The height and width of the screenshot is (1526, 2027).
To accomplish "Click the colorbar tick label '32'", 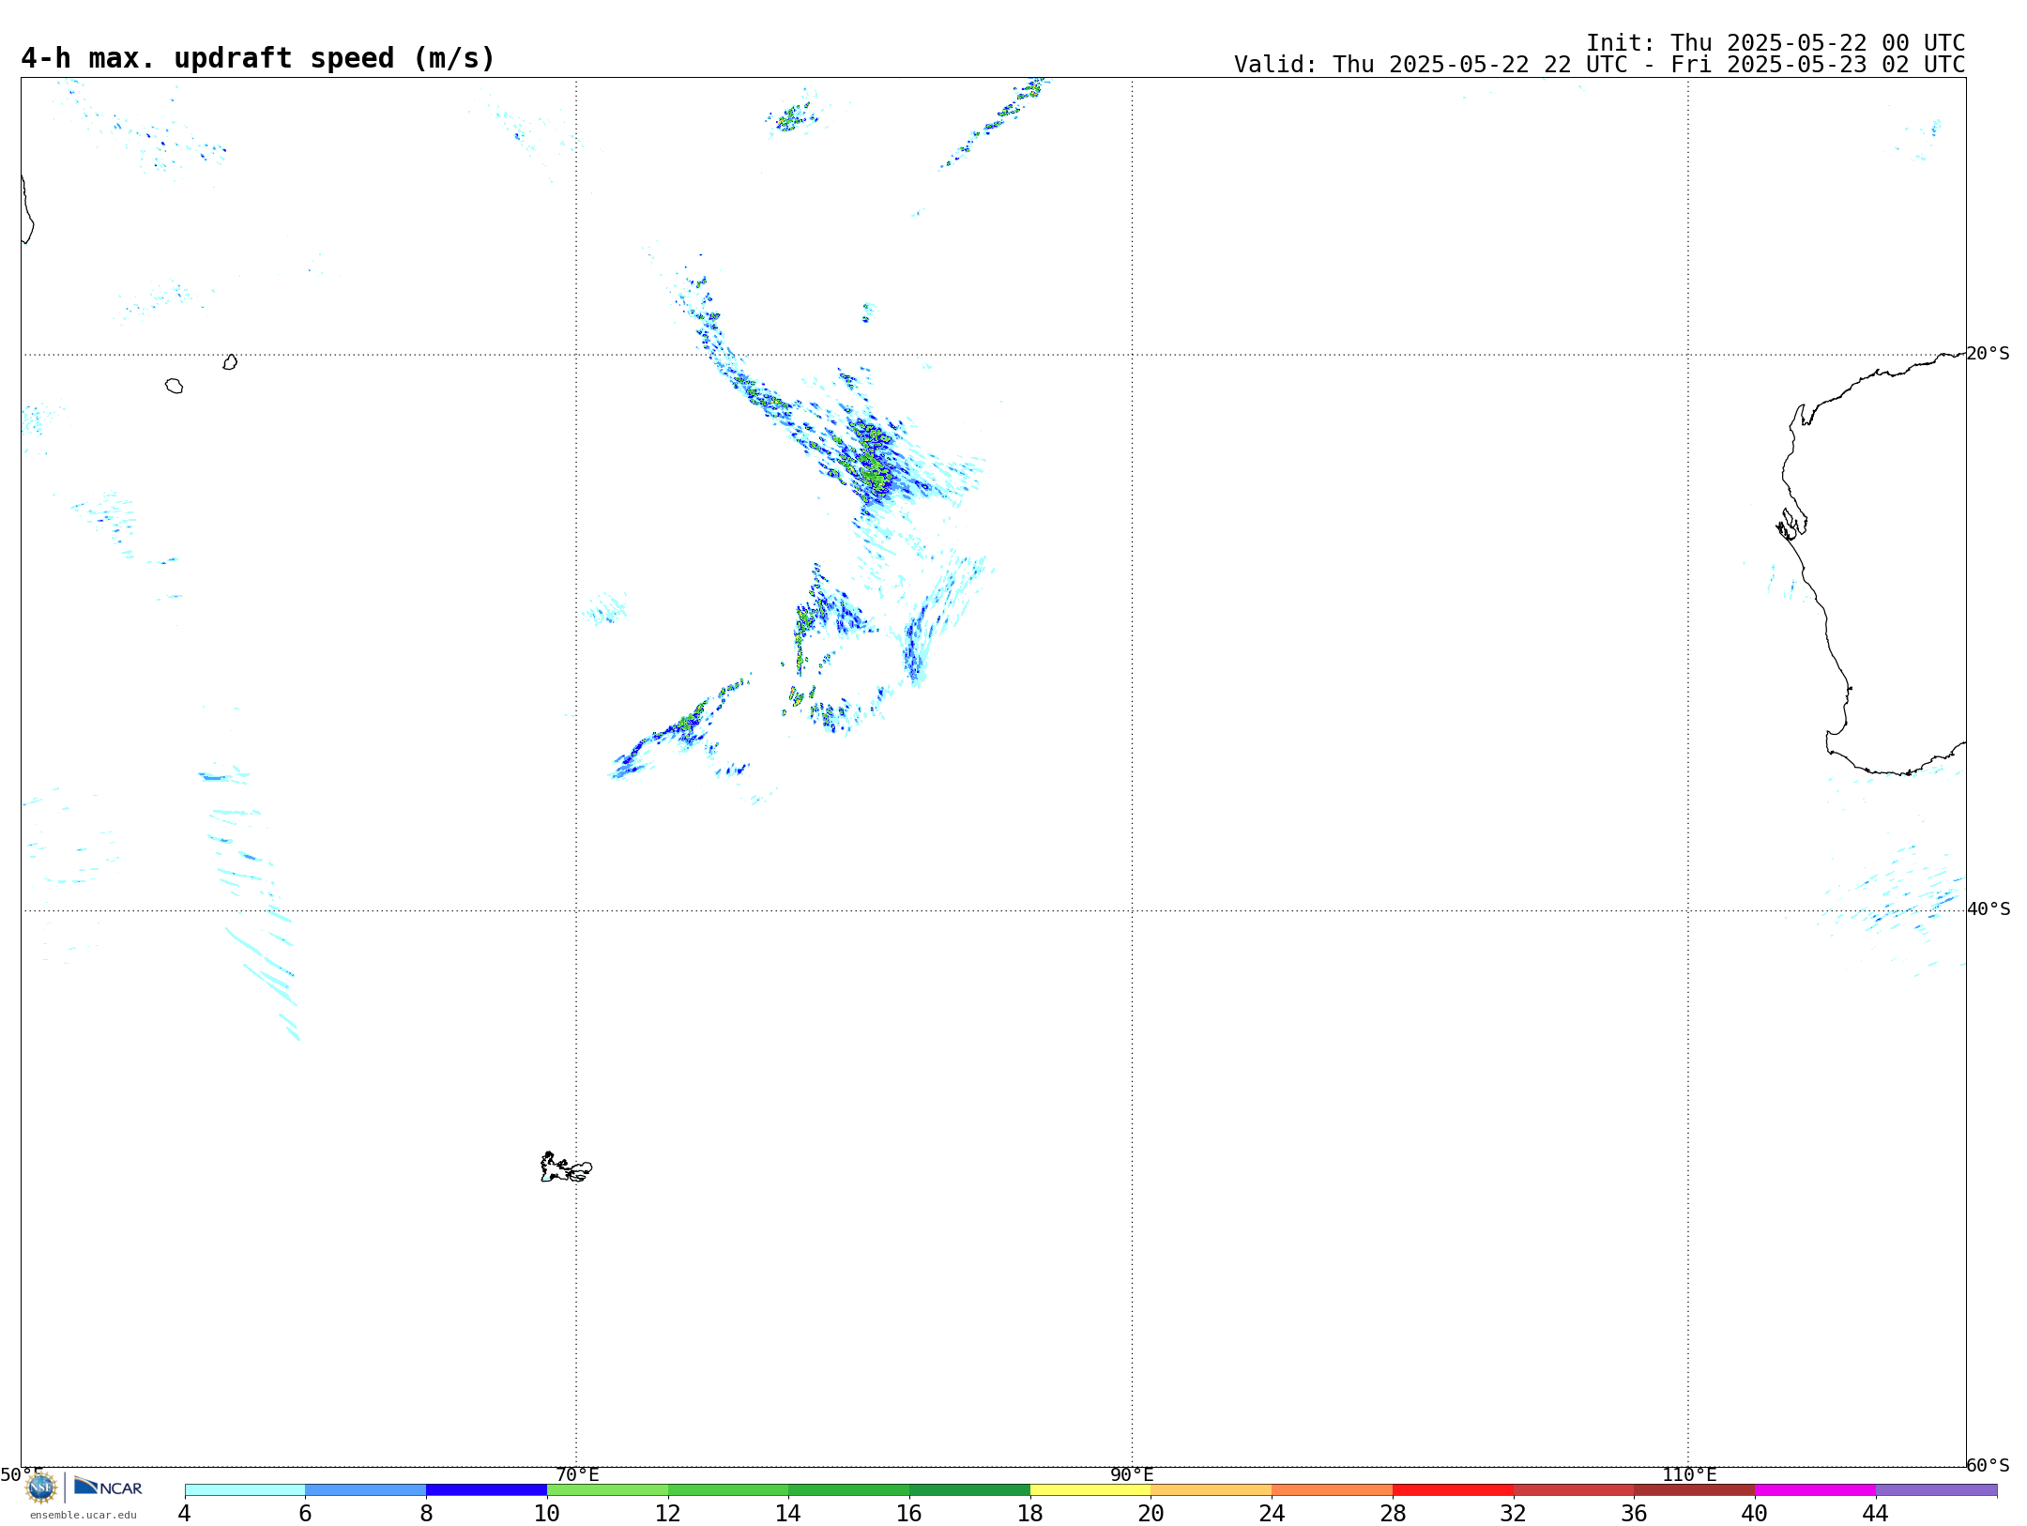I will (x=1514, y=1513).
